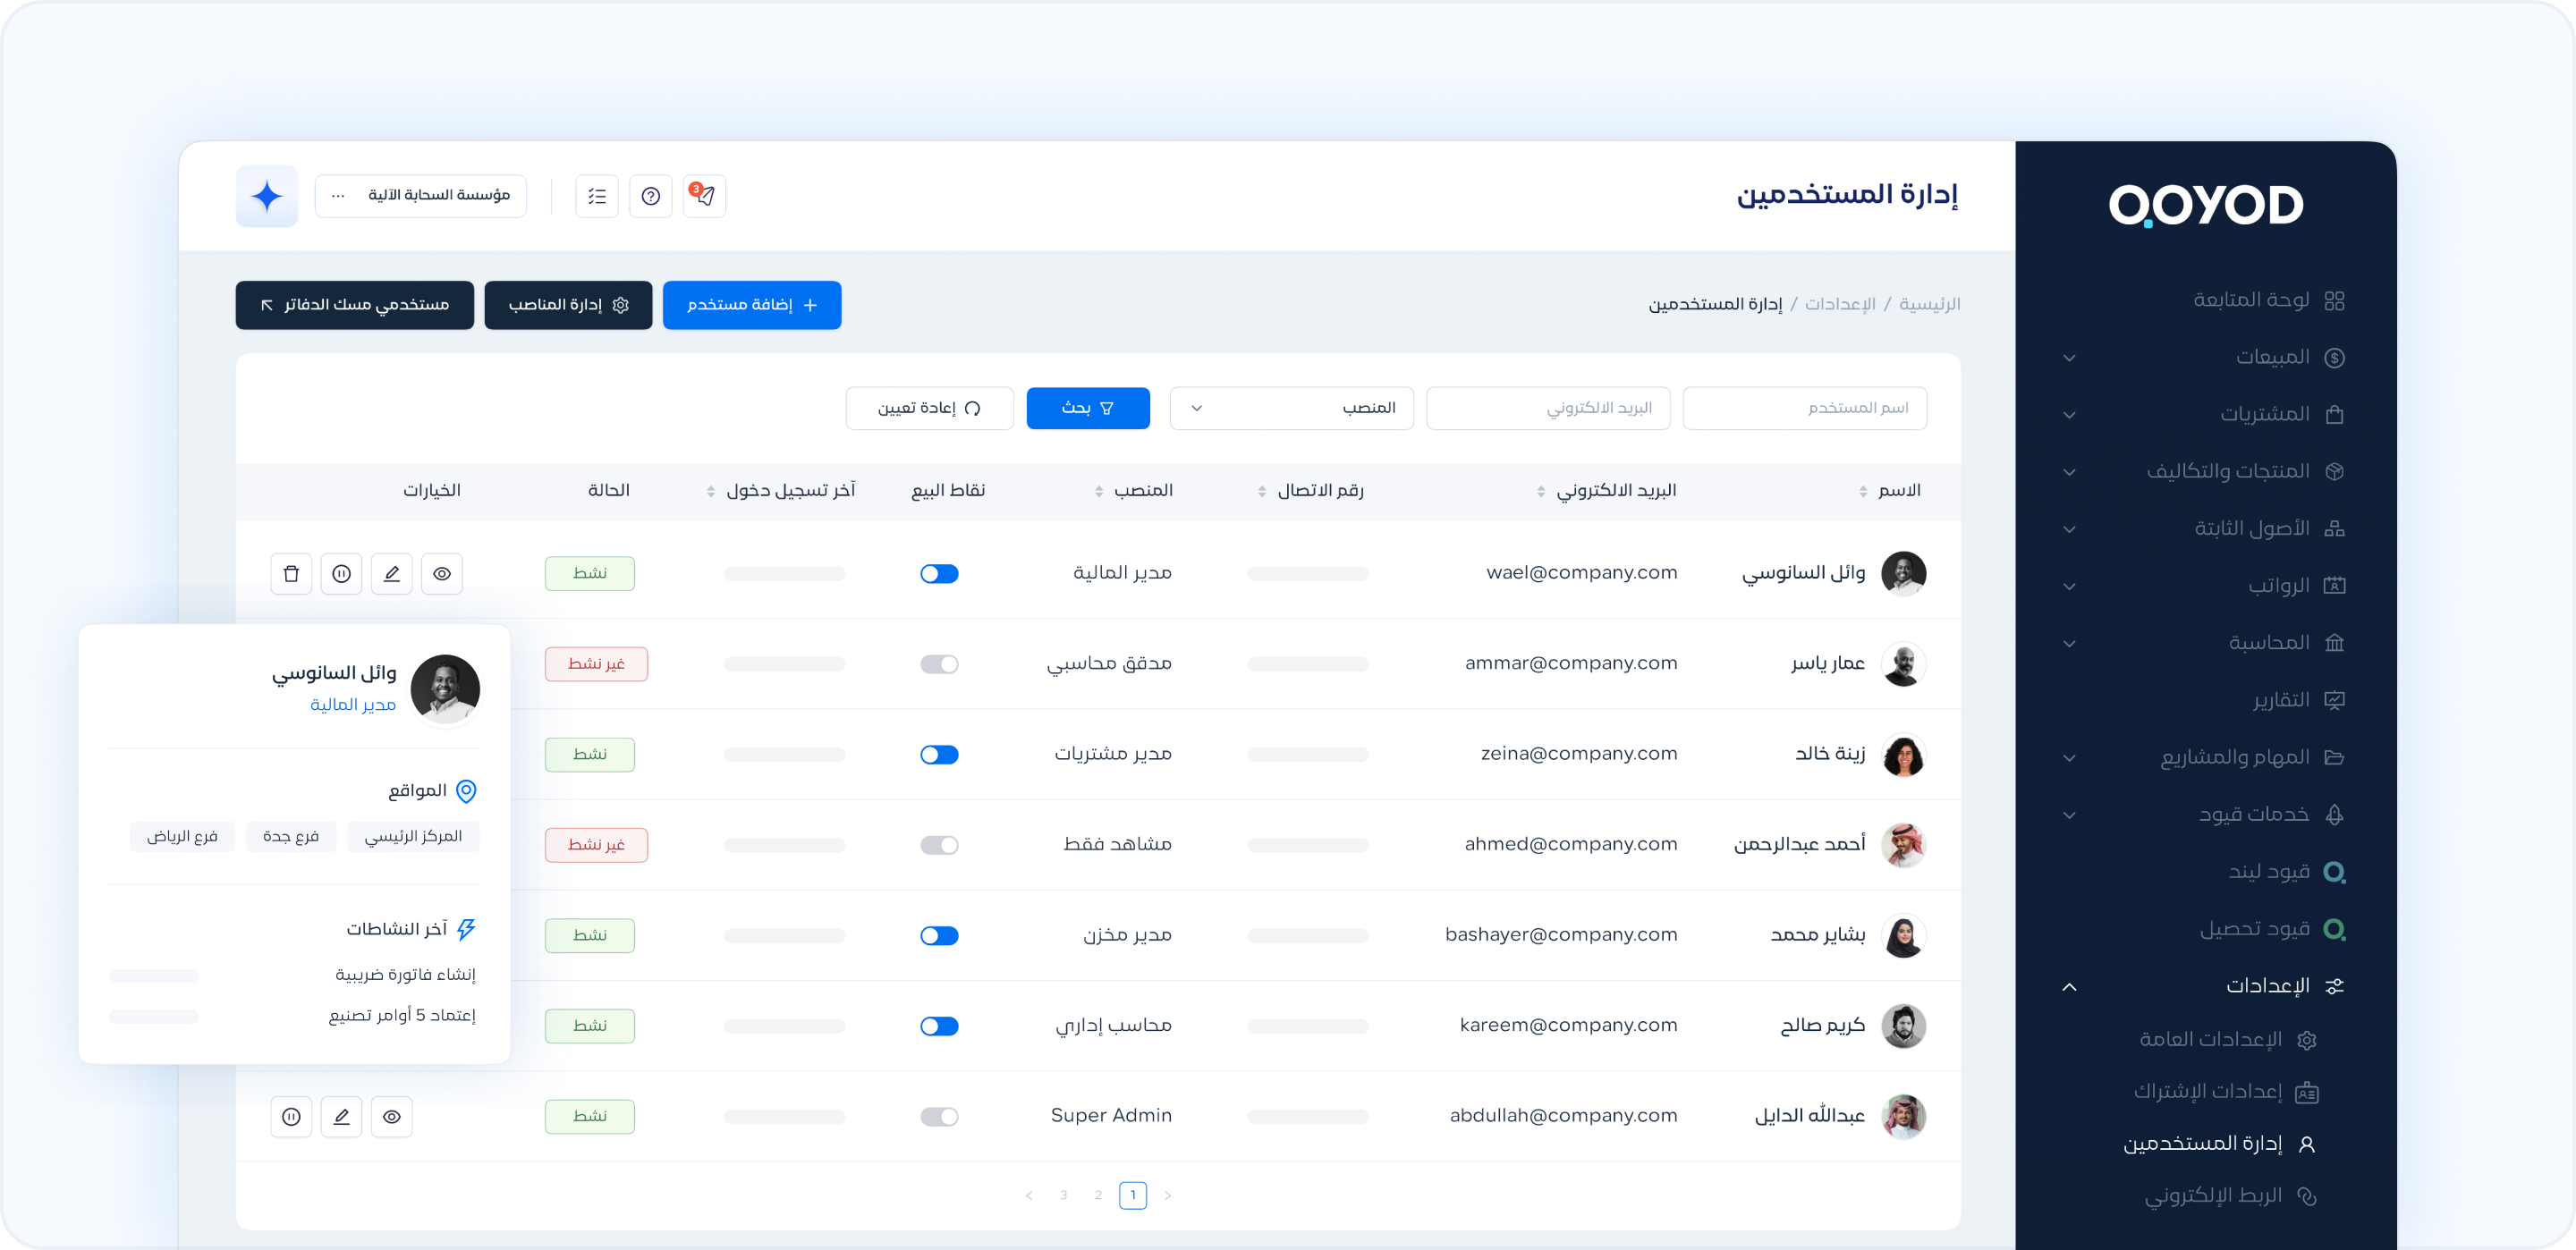Click the checklist tasks icon in the header
This screenshot has height=1250, width=2576.
597,196
